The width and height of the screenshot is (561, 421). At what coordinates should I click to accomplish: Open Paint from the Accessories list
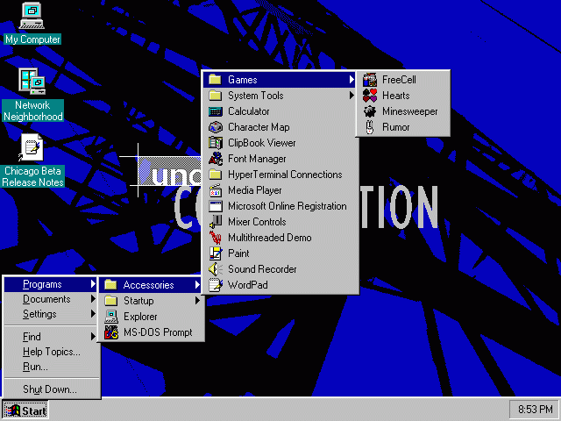(280, 253)
